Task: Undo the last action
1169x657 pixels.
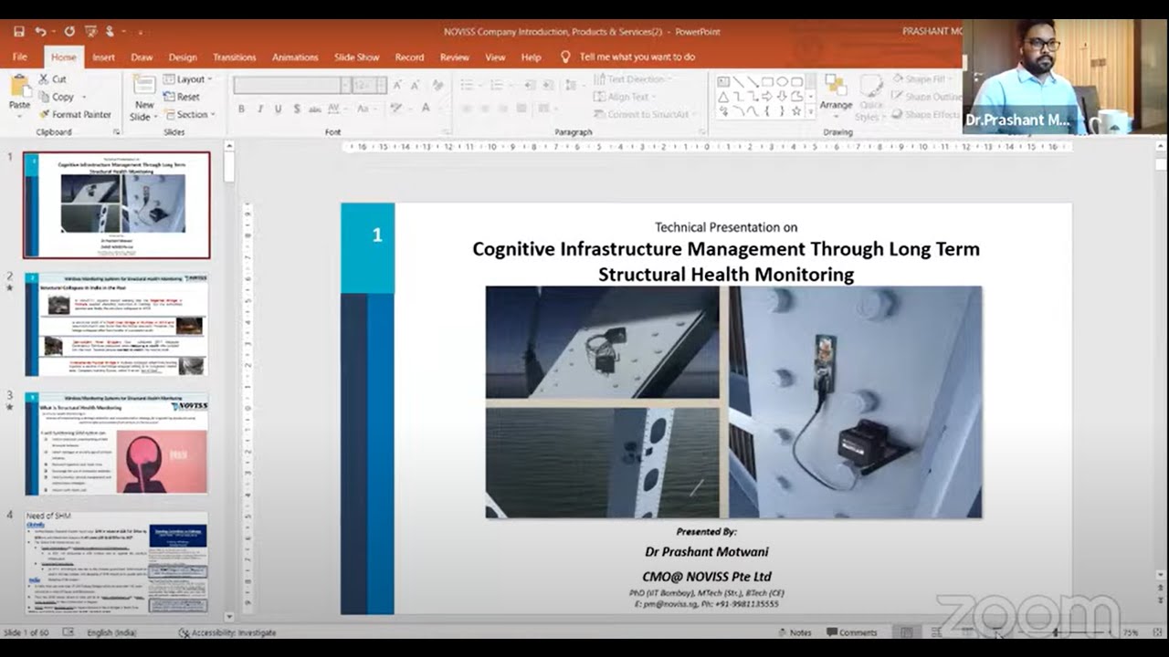Action: coord(40,31)
